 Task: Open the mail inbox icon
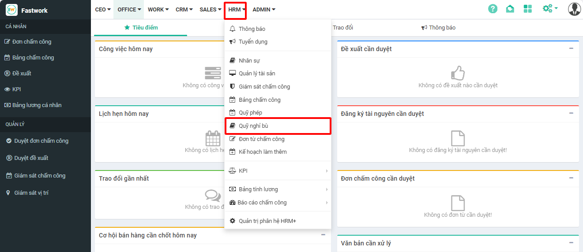tap(510, 9)
